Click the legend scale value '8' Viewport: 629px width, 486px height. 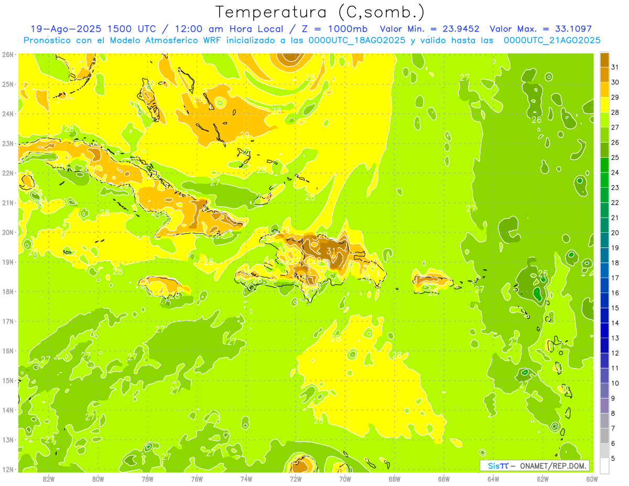click(613, 413)
